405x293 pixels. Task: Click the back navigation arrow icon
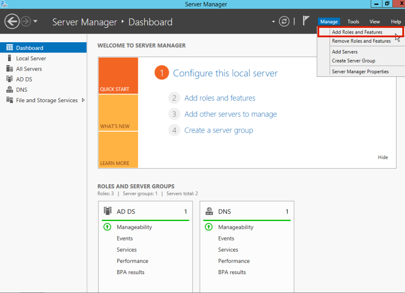tap(12, 21)
